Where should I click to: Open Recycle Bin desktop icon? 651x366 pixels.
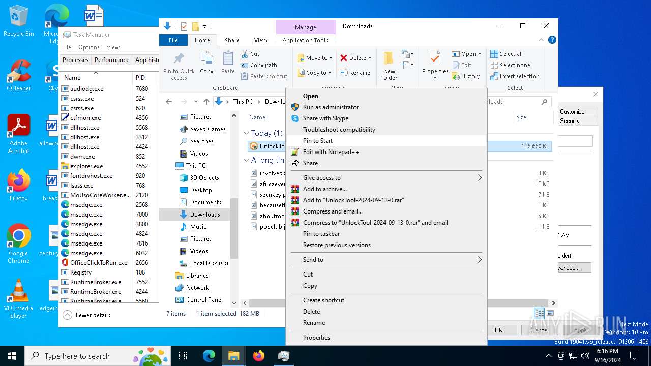[18, 21]
